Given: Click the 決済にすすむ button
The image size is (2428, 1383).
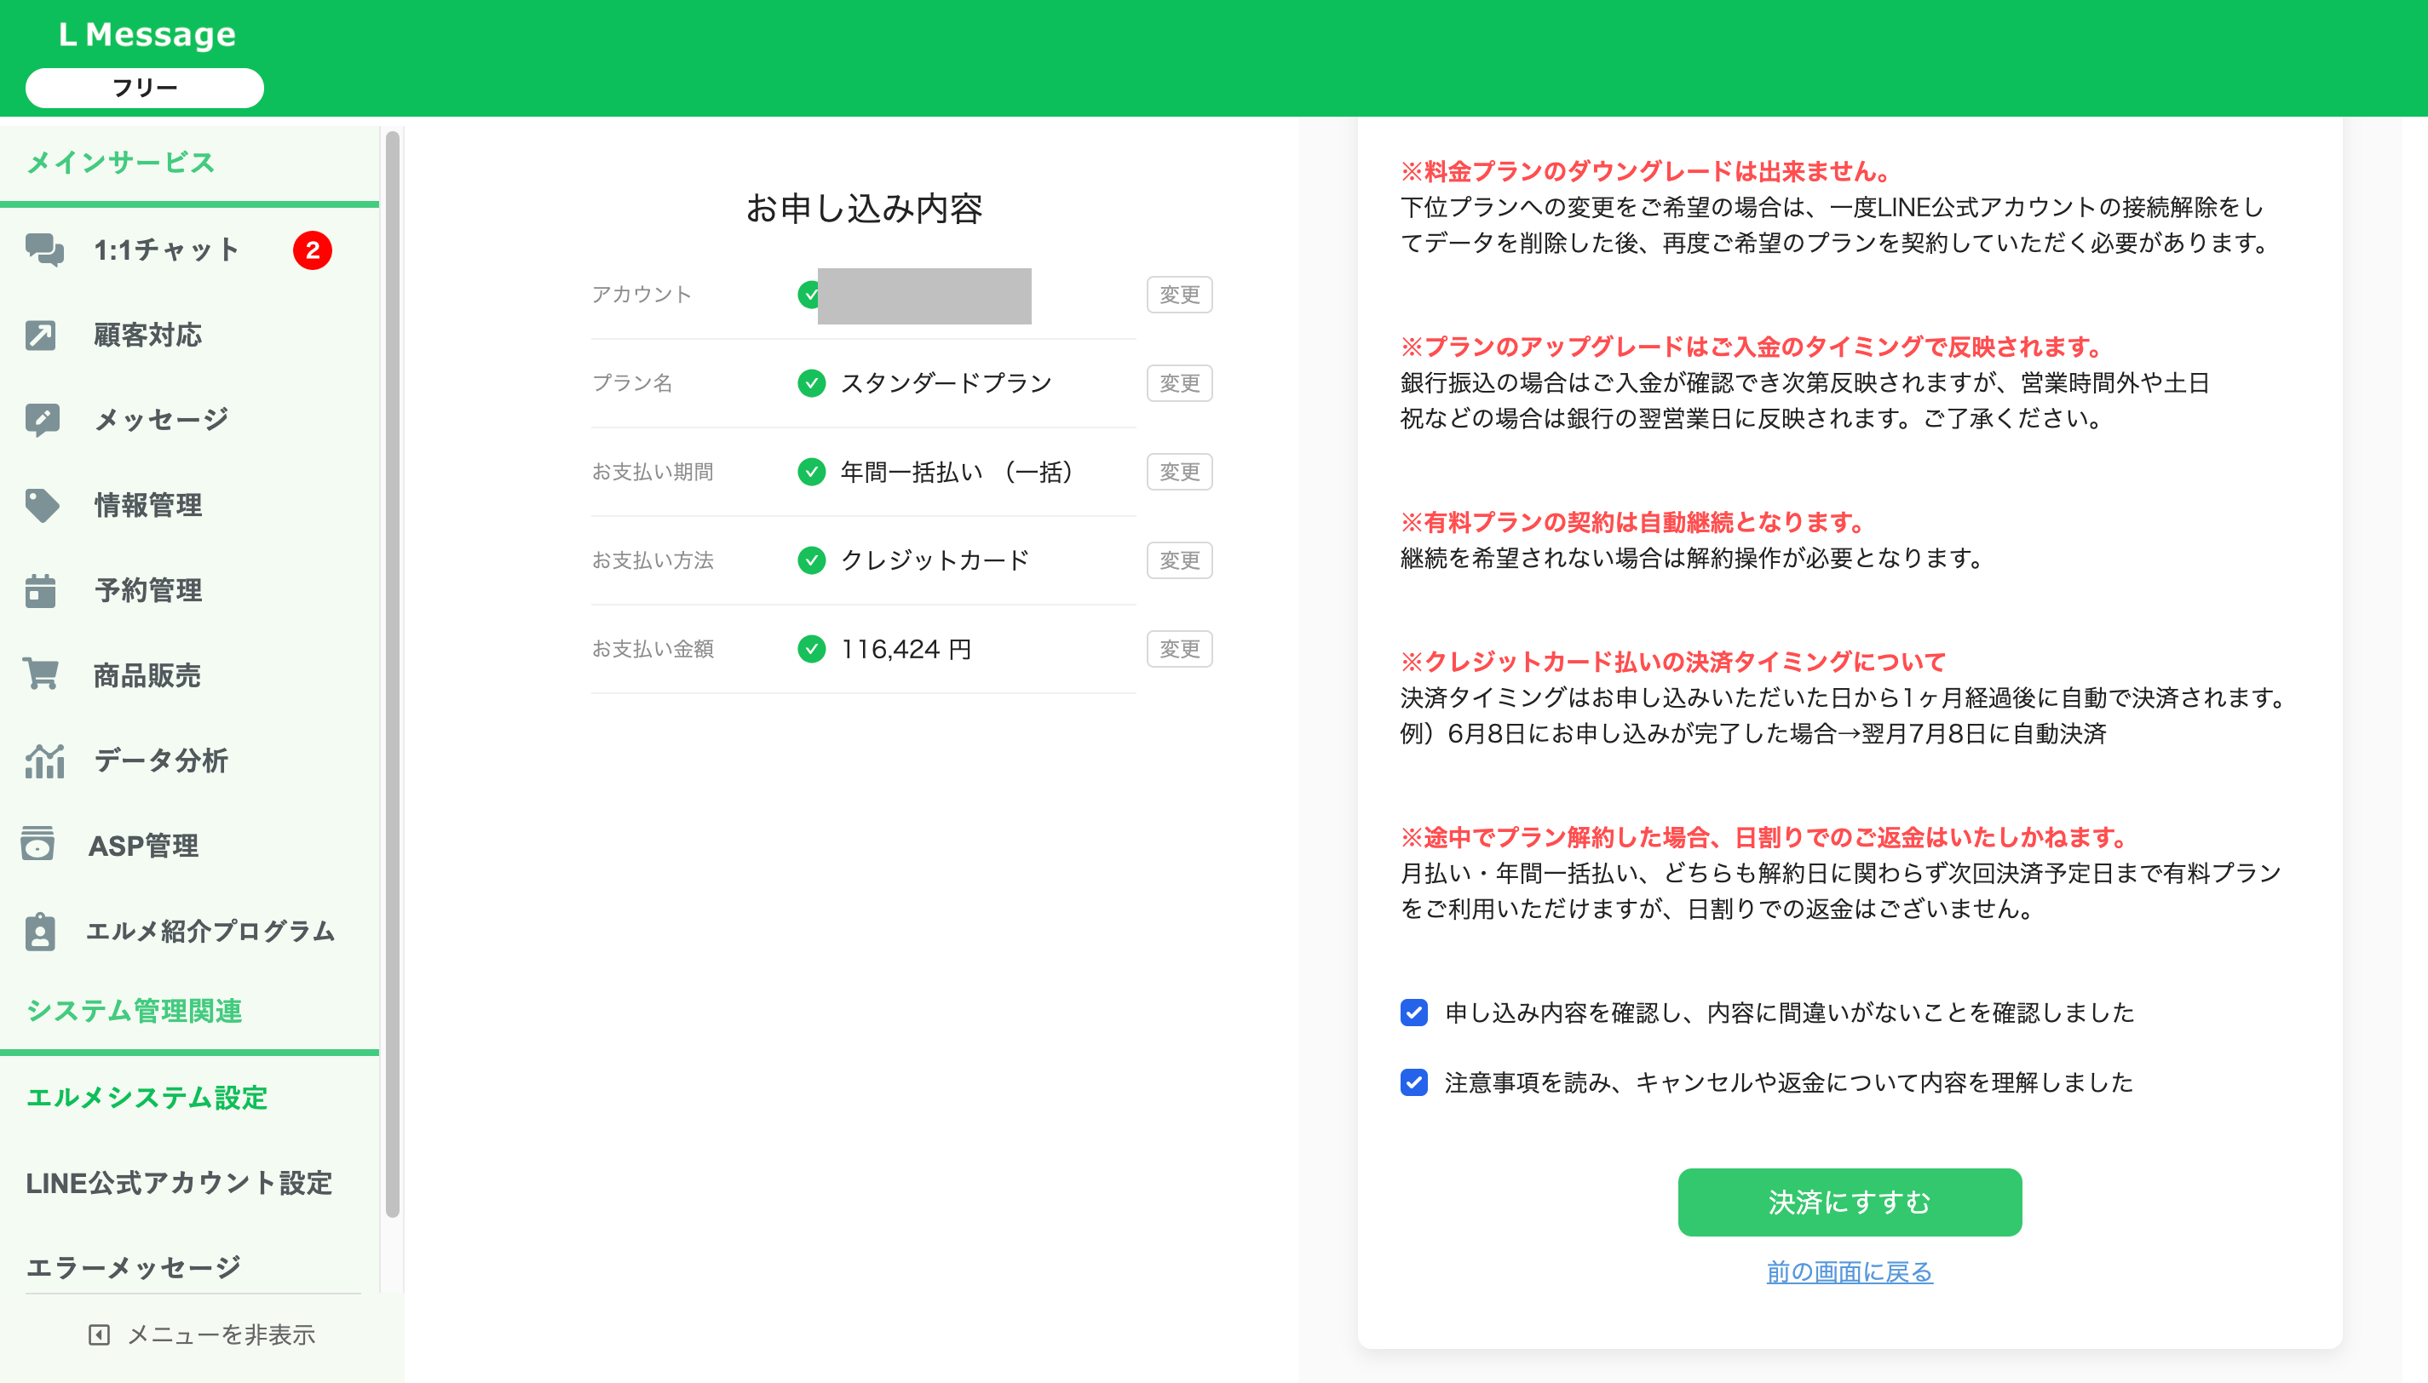Looking at the screenshot, I should click(x=1849, y=1202).
